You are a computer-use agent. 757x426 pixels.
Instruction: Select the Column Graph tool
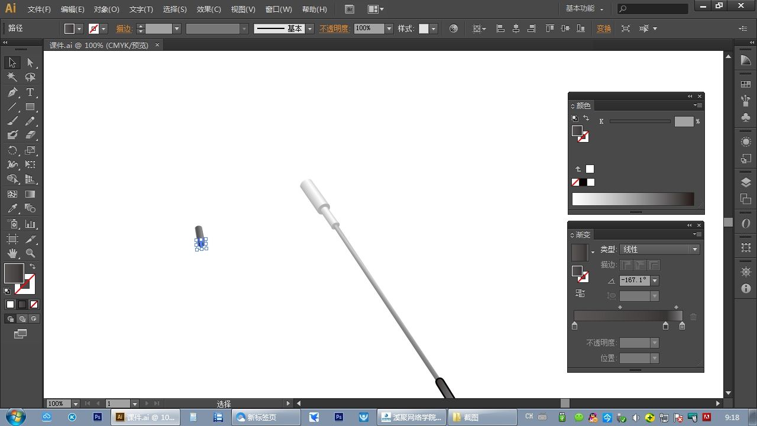point(30,224)
